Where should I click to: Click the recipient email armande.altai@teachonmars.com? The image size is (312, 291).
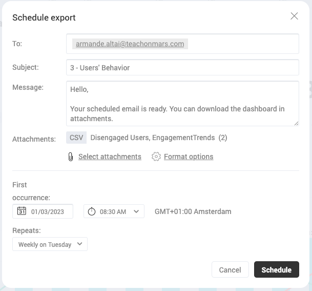coord(130,44)
